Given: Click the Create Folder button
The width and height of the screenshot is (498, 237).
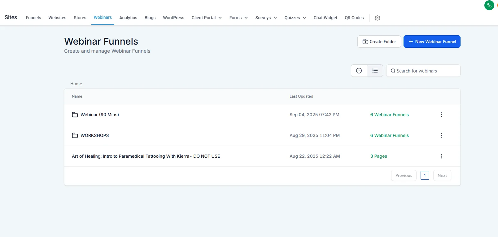Looking at the screenshot, I should [379, 42].
